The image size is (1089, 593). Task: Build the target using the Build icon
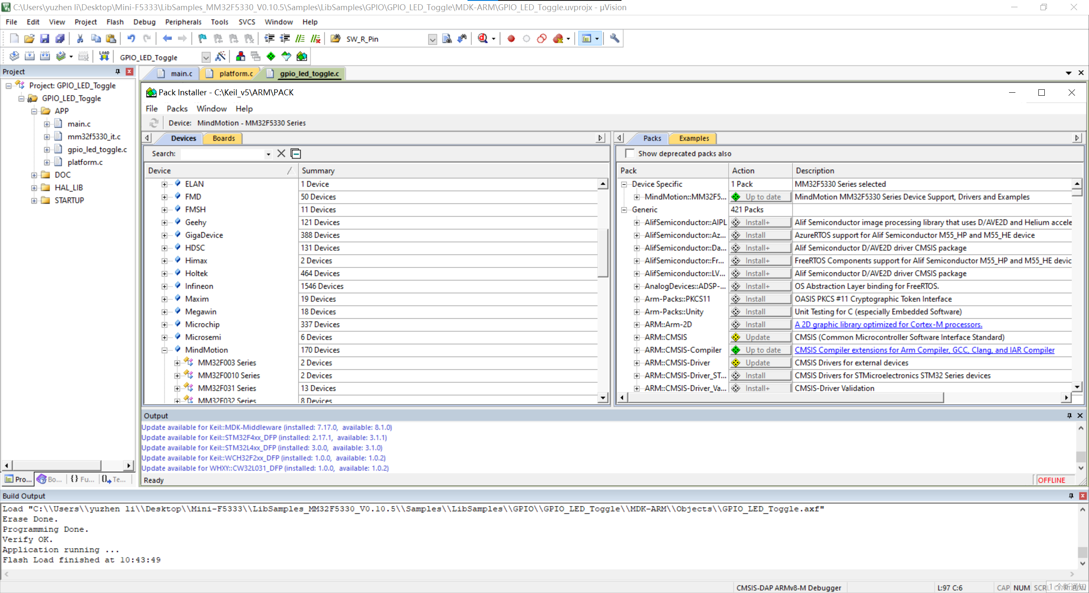pyautogui.click(x=29, y=57)
